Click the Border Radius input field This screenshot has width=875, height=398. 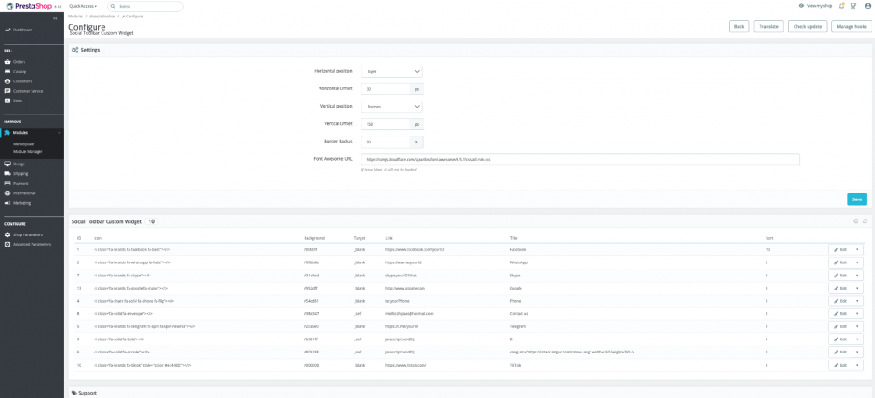click(386, 142)
